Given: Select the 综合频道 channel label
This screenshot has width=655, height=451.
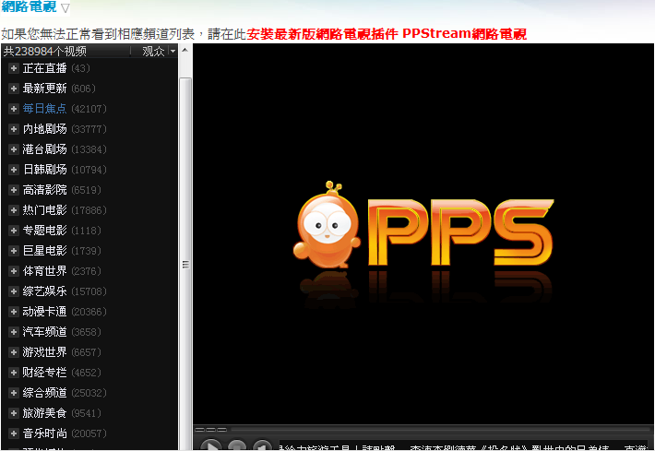Looking at the screenshot, I should tap(44, 393).
